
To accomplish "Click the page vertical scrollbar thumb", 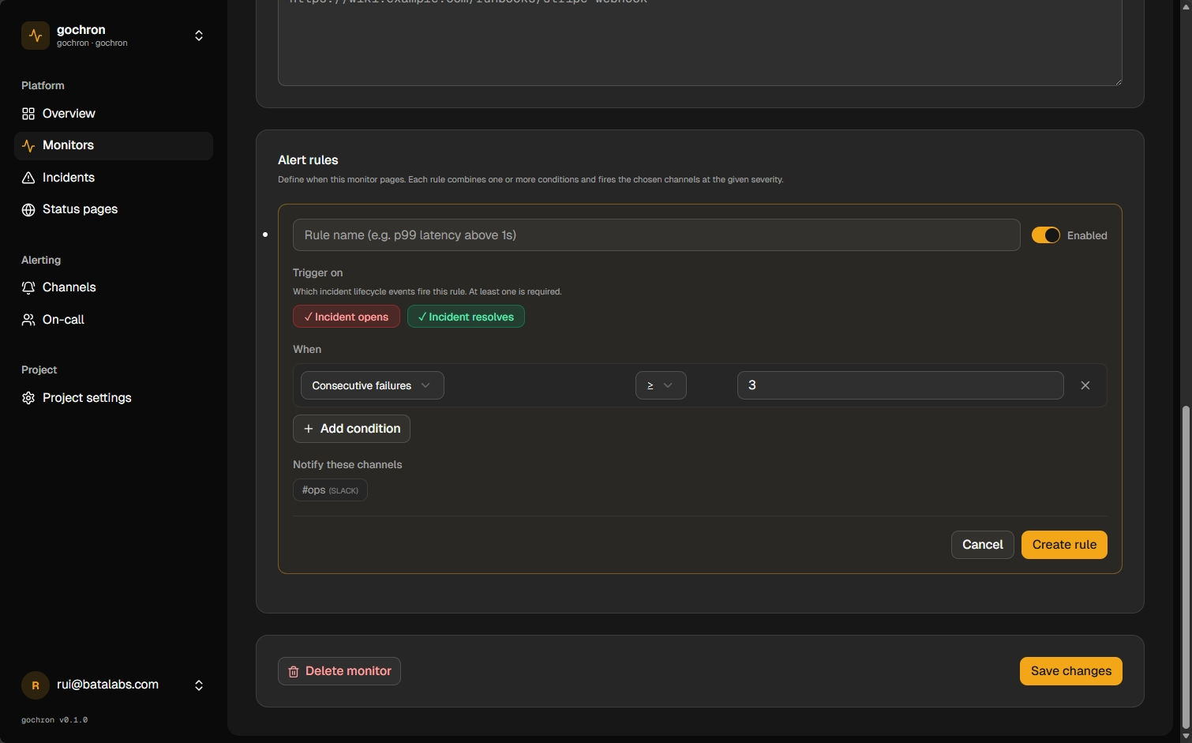I will [x=1186, y=567].
